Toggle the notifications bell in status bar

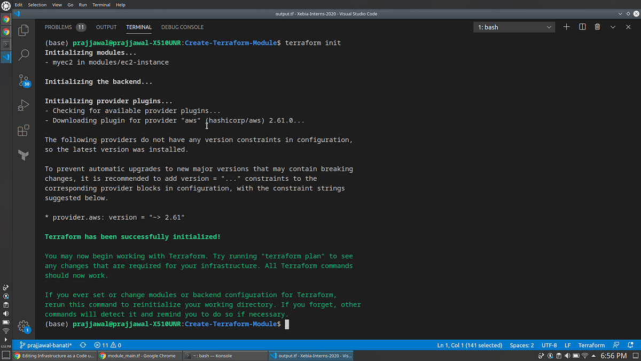631,345
